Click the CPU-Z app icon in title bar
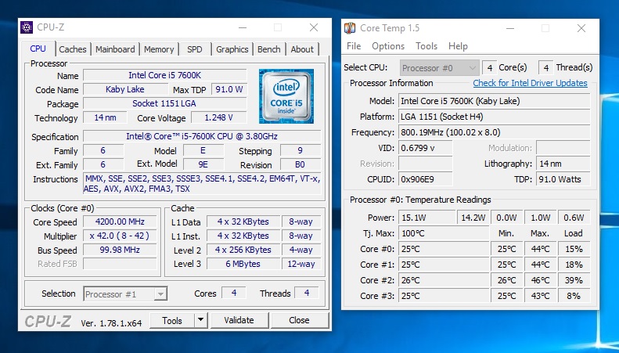619x353 pixels. (x=27, y=27)
